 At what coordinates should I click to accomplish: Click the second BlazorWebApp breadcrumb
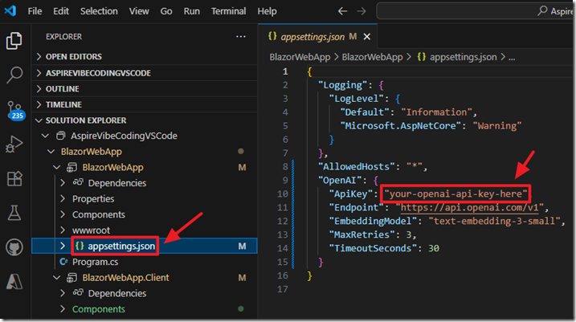[x=372, y=57]
